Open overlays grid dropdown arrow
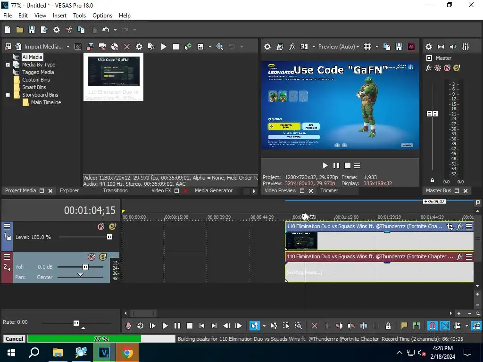483x362 pixels. click(x=377, y=47)
